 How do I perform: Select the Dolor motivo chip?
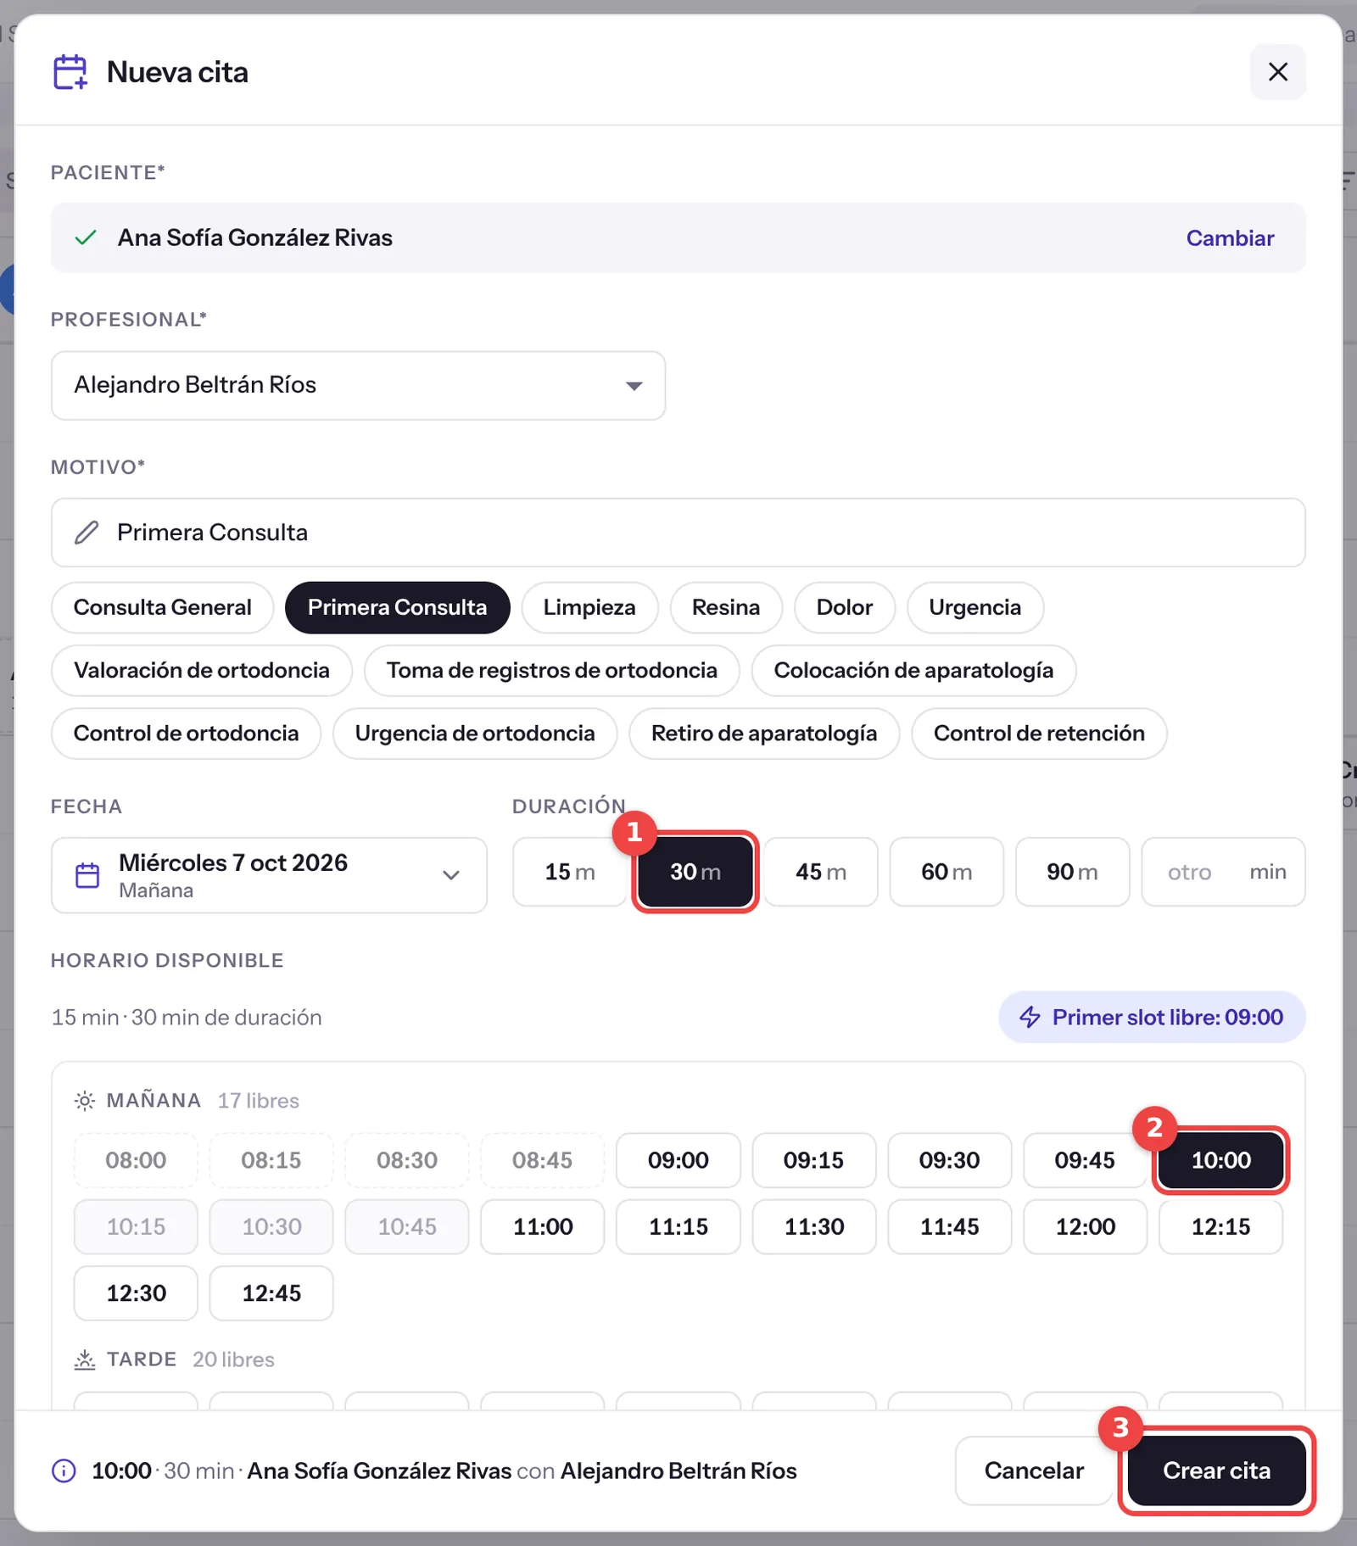(x=845, y=607)
